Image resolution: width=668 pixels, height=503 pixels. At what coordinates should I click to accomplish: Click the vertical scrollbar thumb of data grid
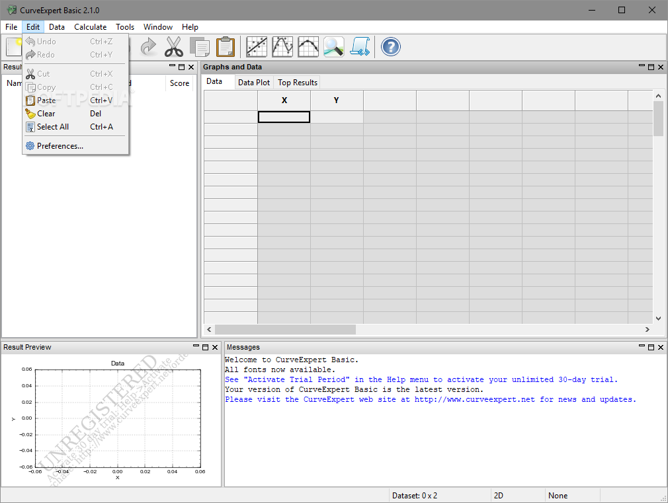pyautogui.click(x=658, y=119)
